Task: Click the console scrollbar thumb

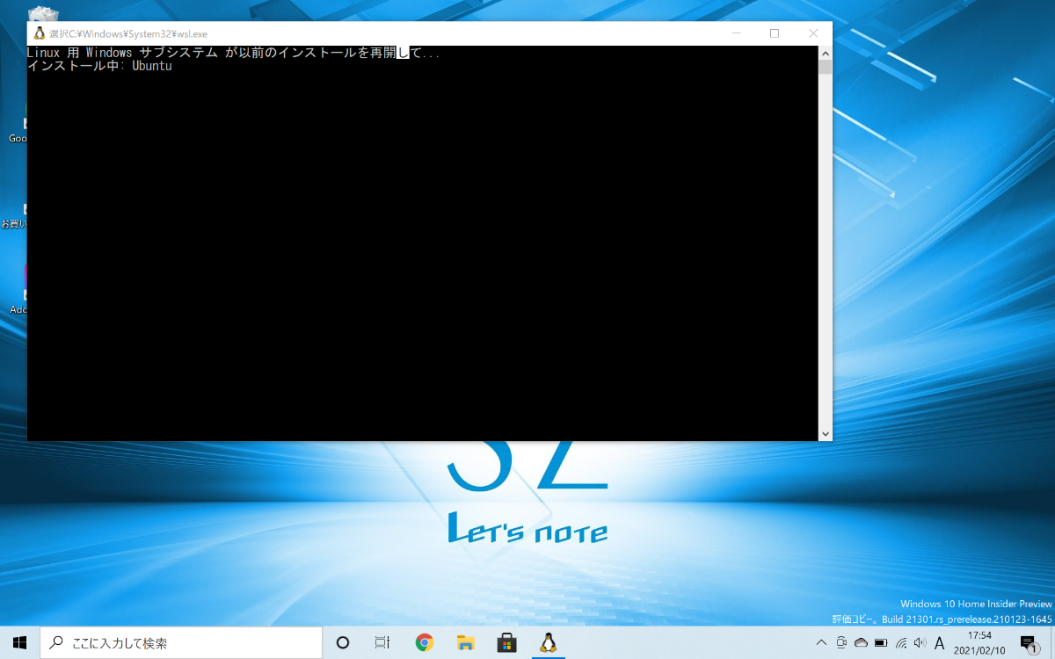Action: coord(825,67)
